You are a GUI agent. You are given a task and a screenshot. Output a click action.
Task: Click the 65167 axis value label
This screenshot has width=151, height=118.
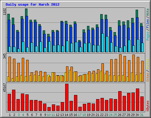(5, 87)
